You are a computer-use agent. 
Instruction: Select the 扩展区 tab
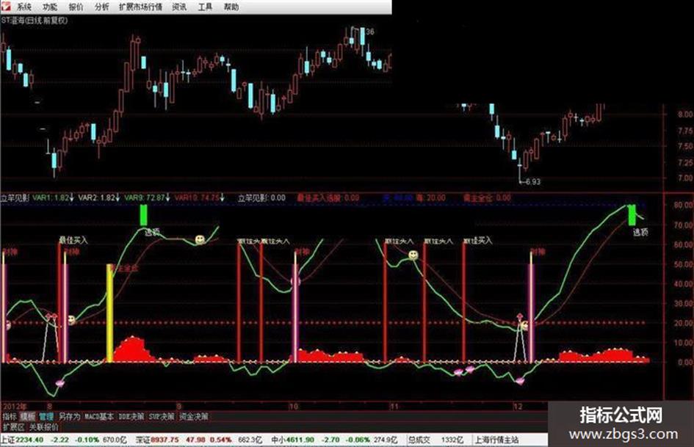click(13, 427)
